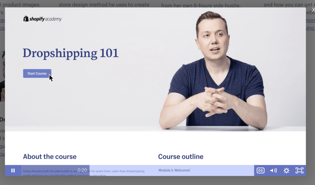The width and height of the screenshot is (315, 185).
Task: Click the background text 'store design method'
Action: (104, 5)
